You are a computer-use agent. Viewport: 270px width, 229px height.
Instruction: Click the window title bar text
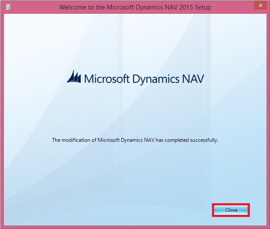(135, 7)
